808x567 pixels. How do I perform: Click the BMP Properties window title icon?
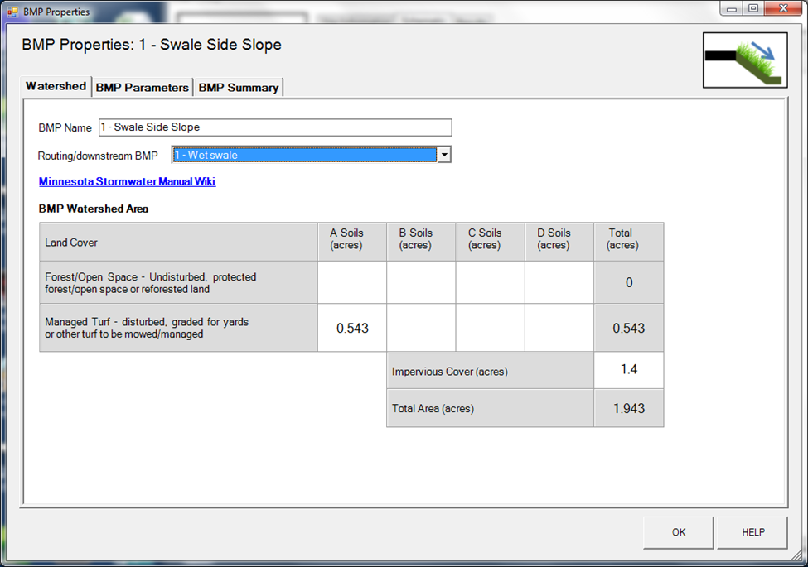(x=12, y=12)
